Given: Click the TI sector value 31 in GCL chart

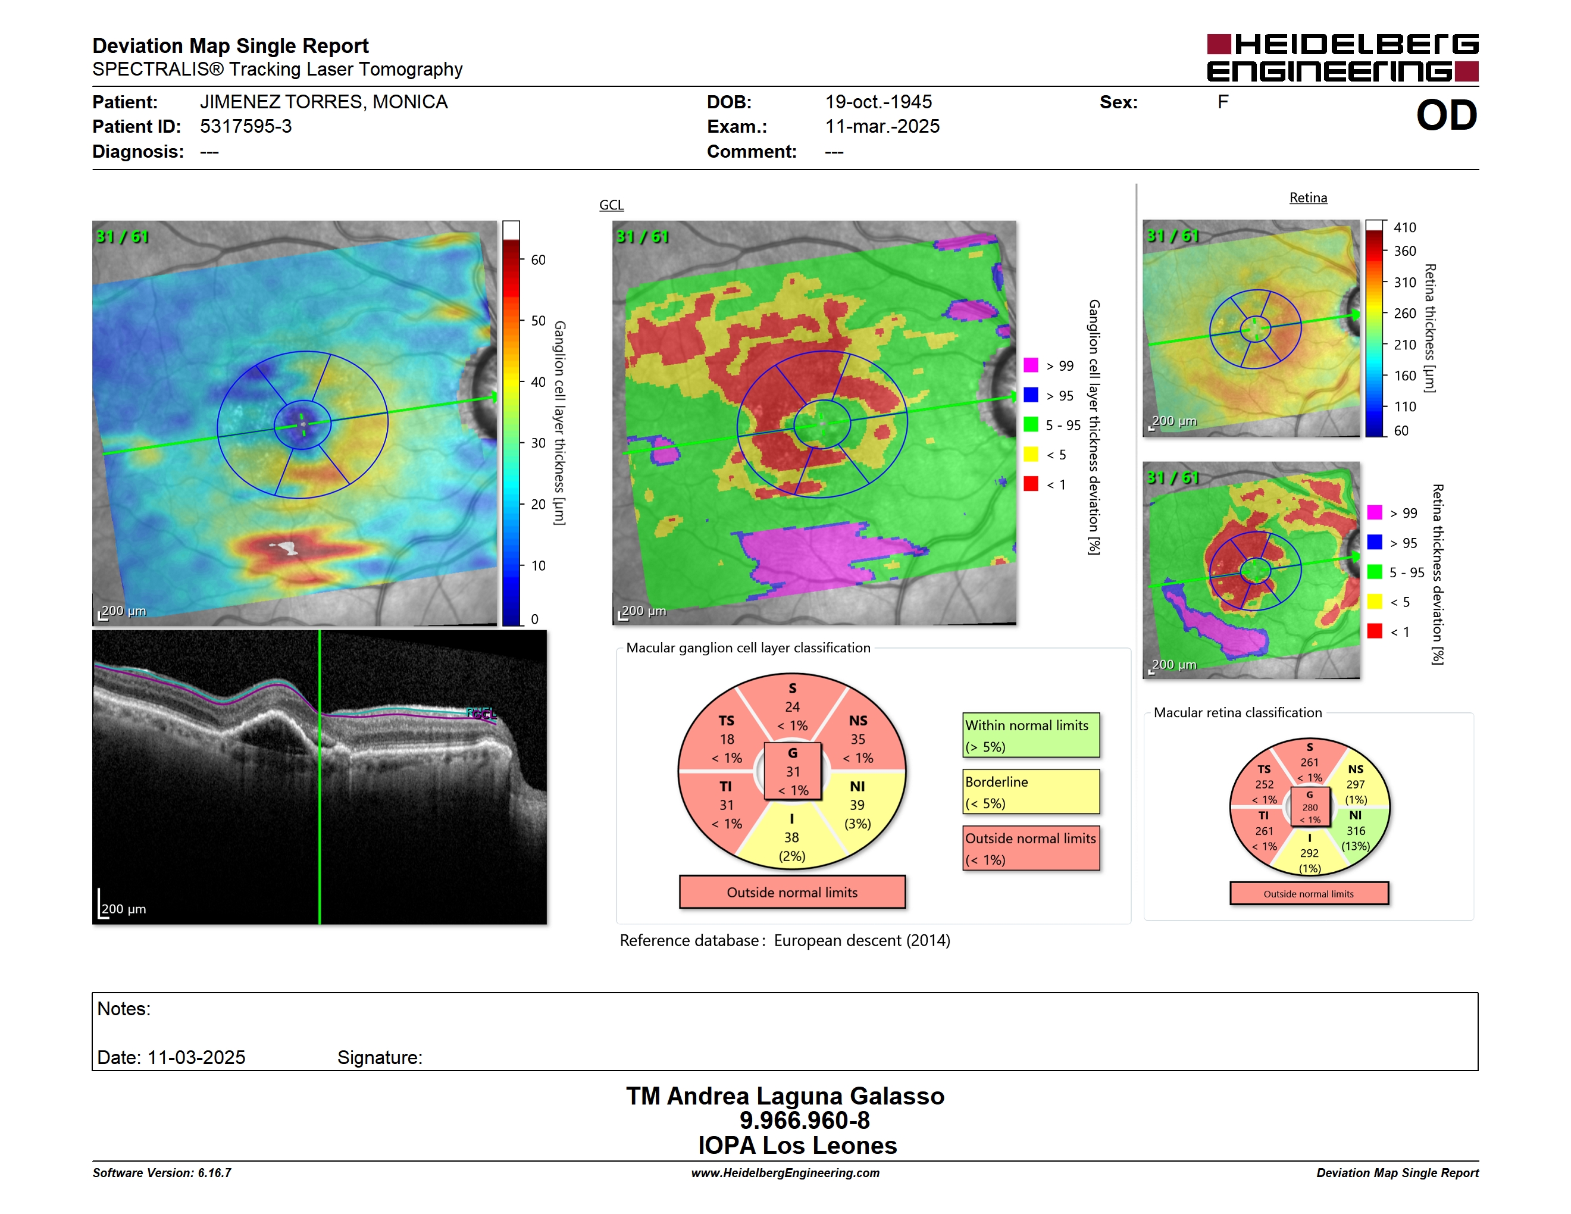Looking at the screenshot, I should point(727,806).
